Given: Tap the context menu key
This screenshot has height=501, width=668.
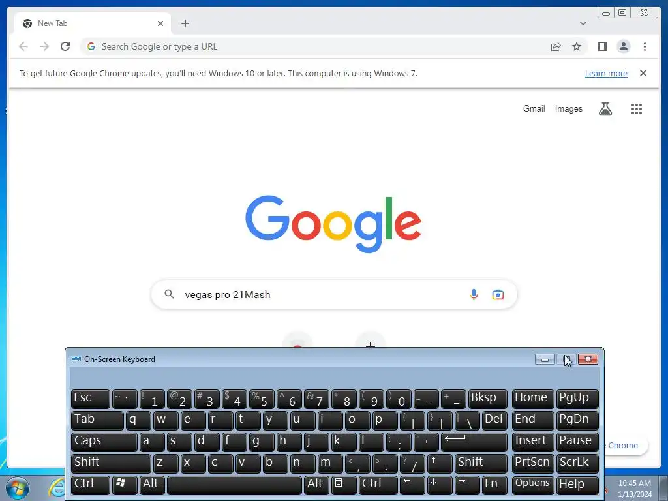Looking at the screenshot, I should pyautogui.click(x=344, y=485).
